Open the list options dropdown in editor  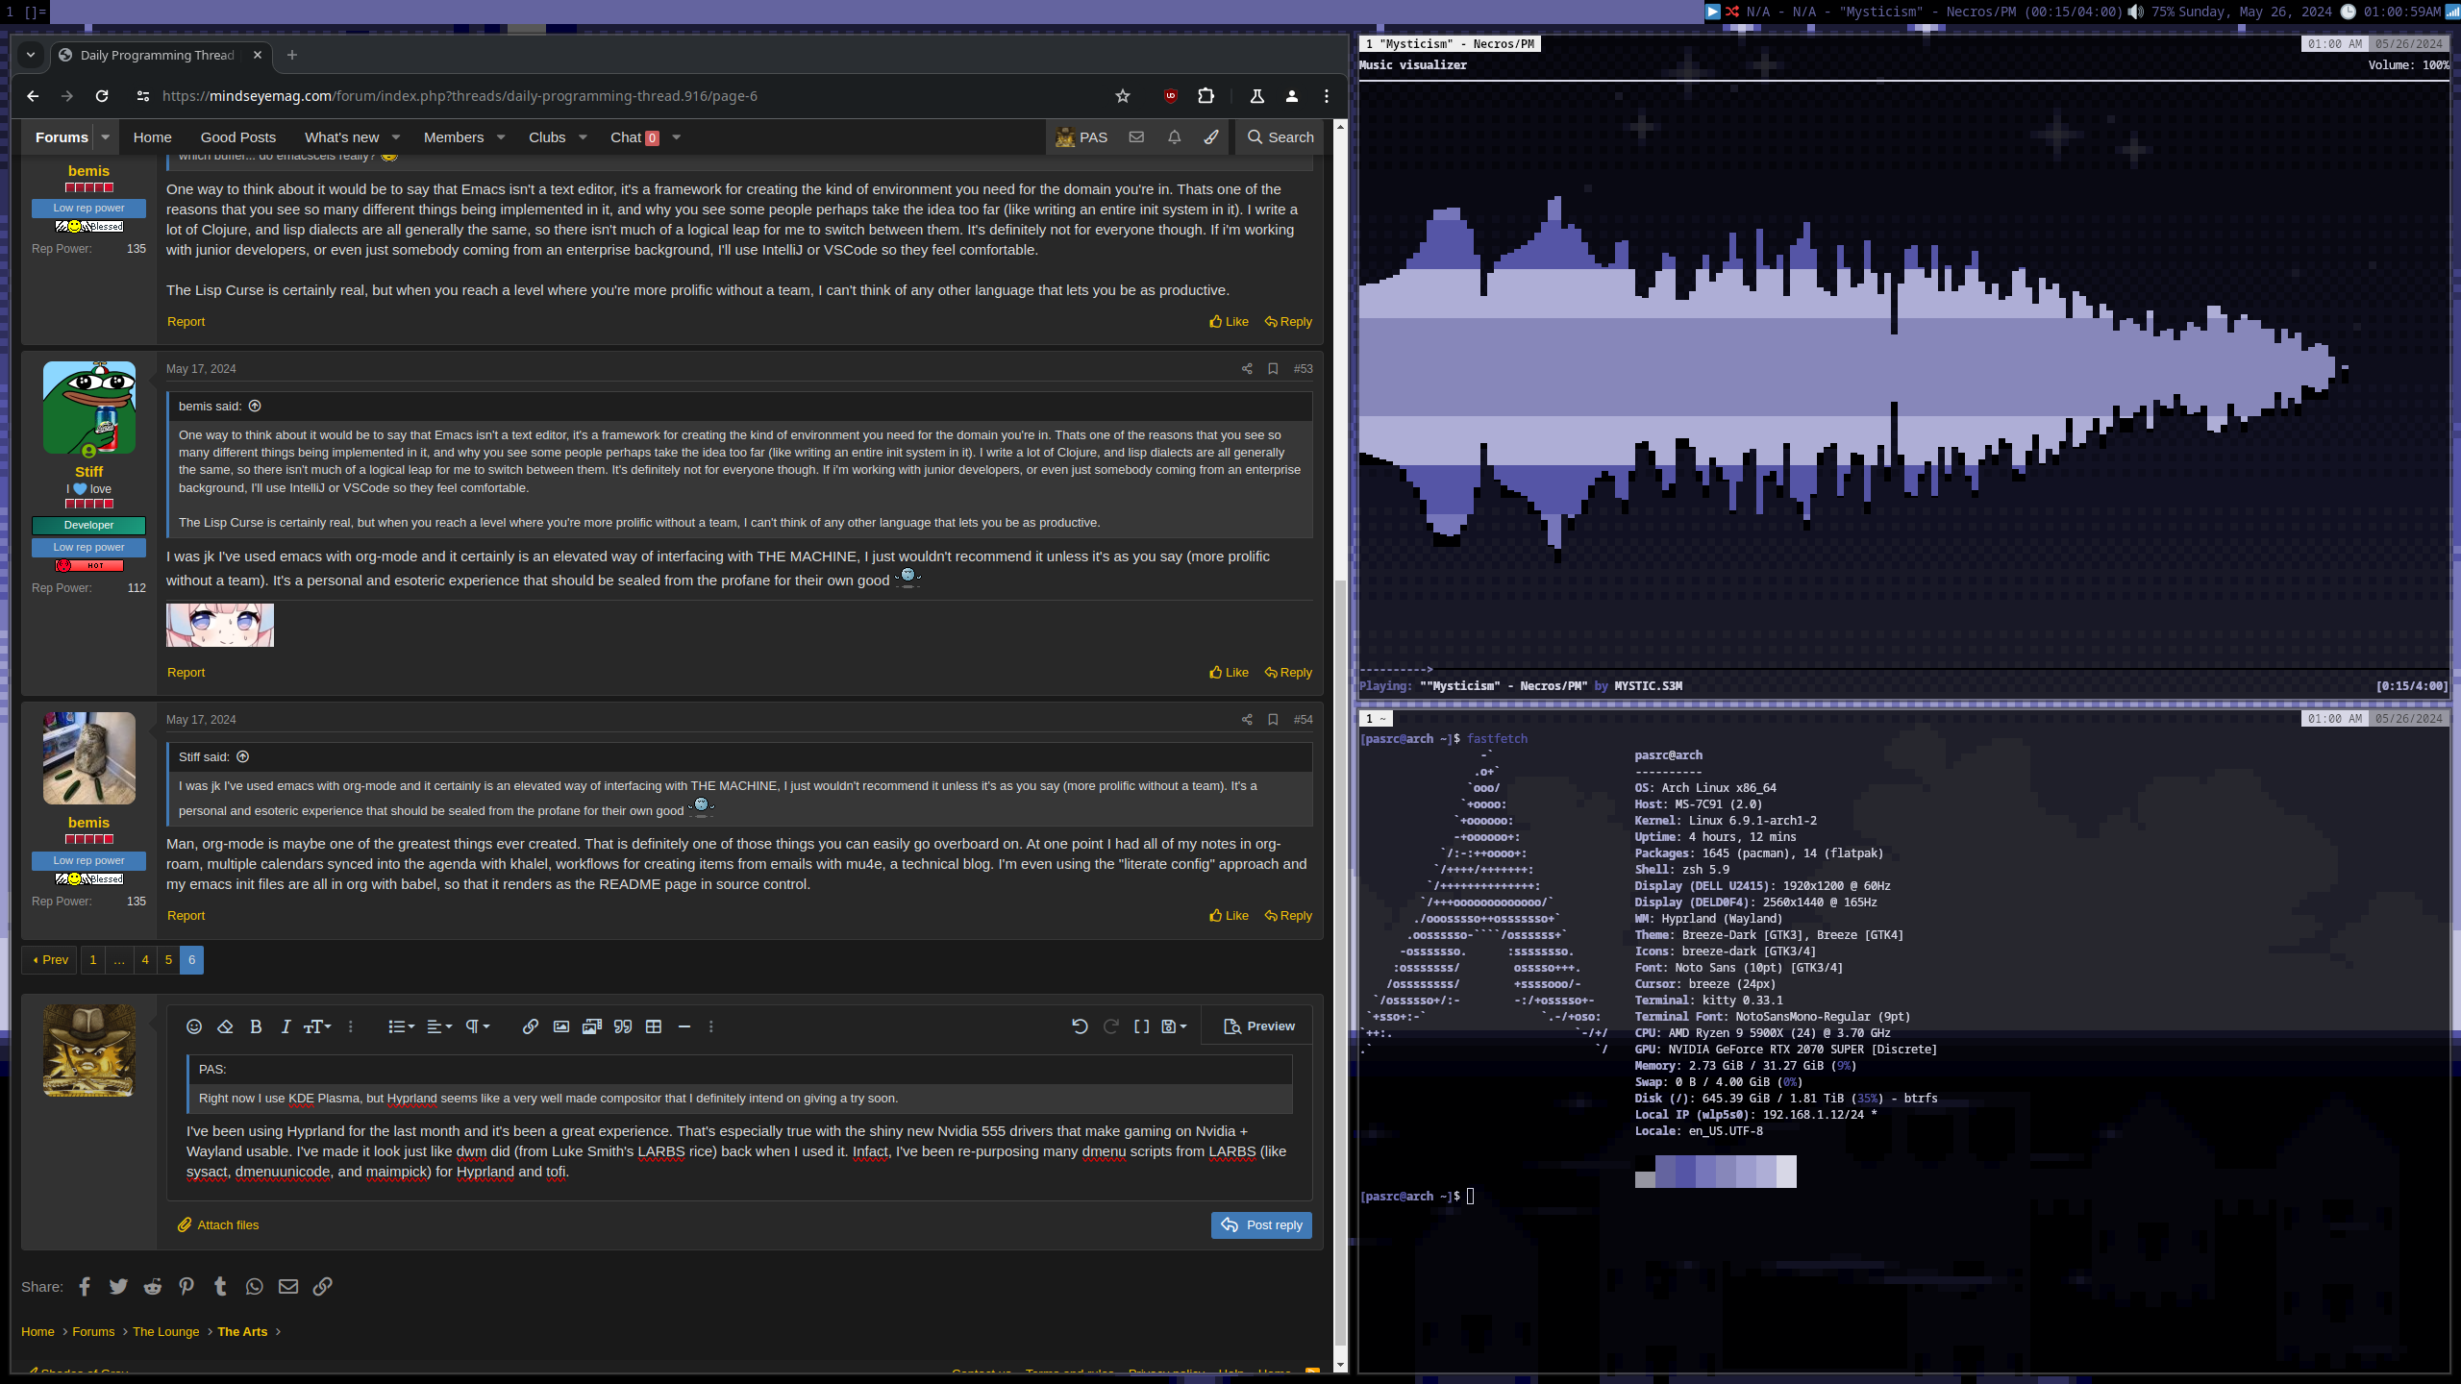(x=401, y=1026)
